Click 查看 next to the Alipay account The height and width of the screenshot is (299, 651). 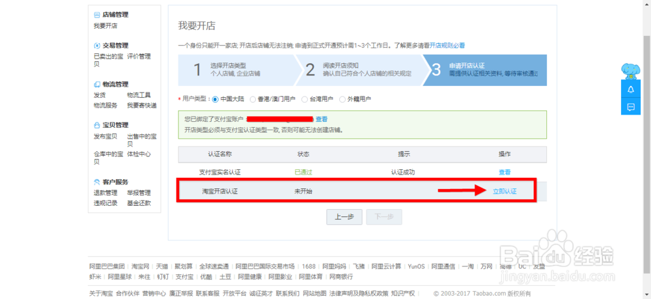click(322, 119)
